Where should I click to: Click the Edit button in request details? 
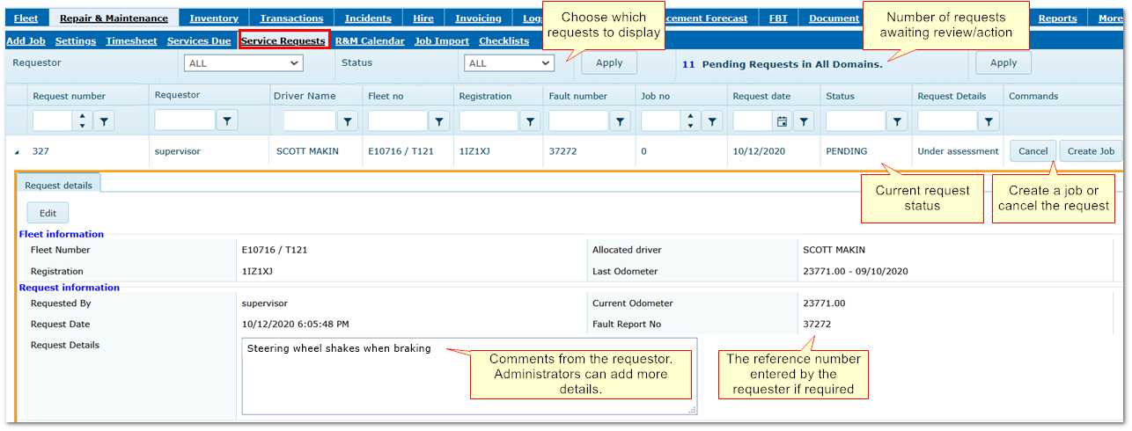coord(48,213)
